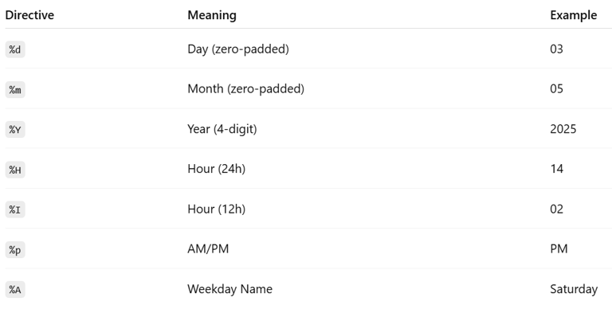Click the 'Hour (12h)' meaning cell
This screenshot has height=309, width=612.
(216, 209)
